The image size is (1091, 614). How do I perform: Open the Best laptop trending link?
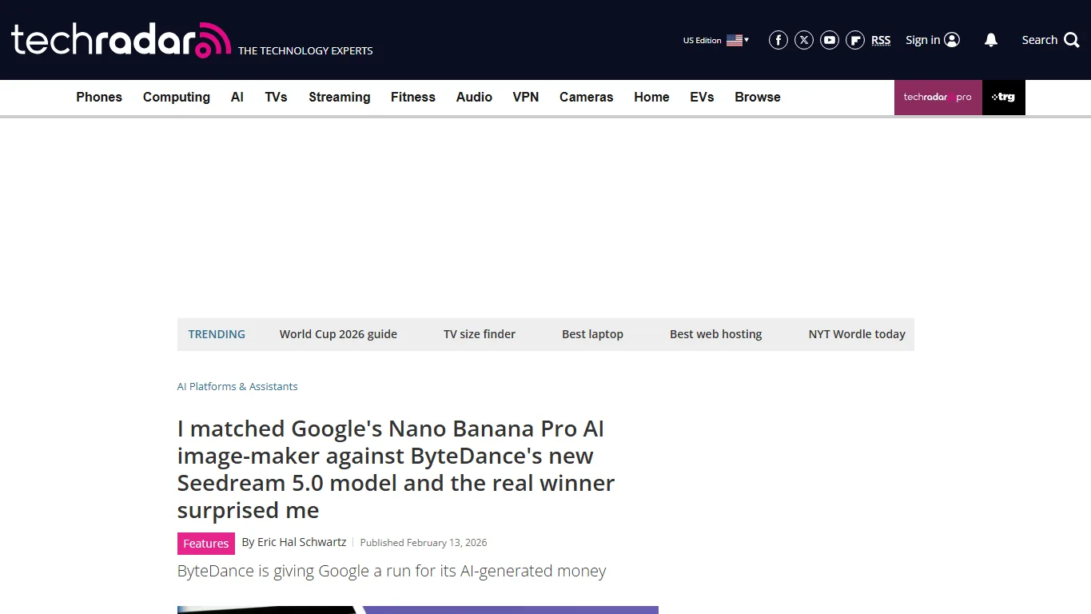point(592,334)
